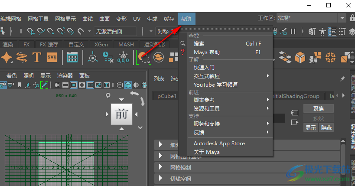Image resolution: width=355 pixels, height=186 pixels.
Task: Enable snap to points magnet
Action: [50, 31]
